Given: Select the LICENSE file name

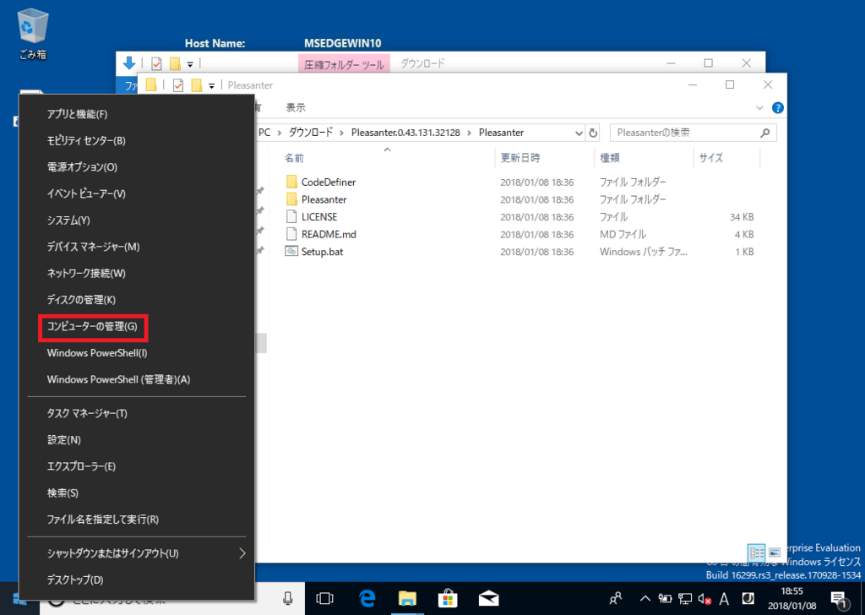Looking at the screenshot, I should 319,217.
